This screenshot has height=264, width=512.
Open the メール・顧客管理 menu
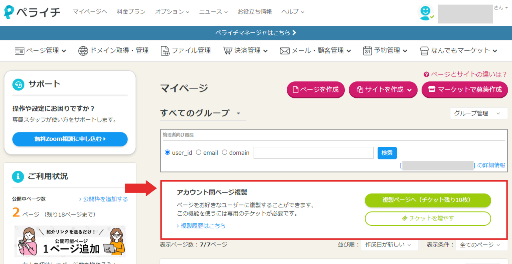tap(316, 51)
